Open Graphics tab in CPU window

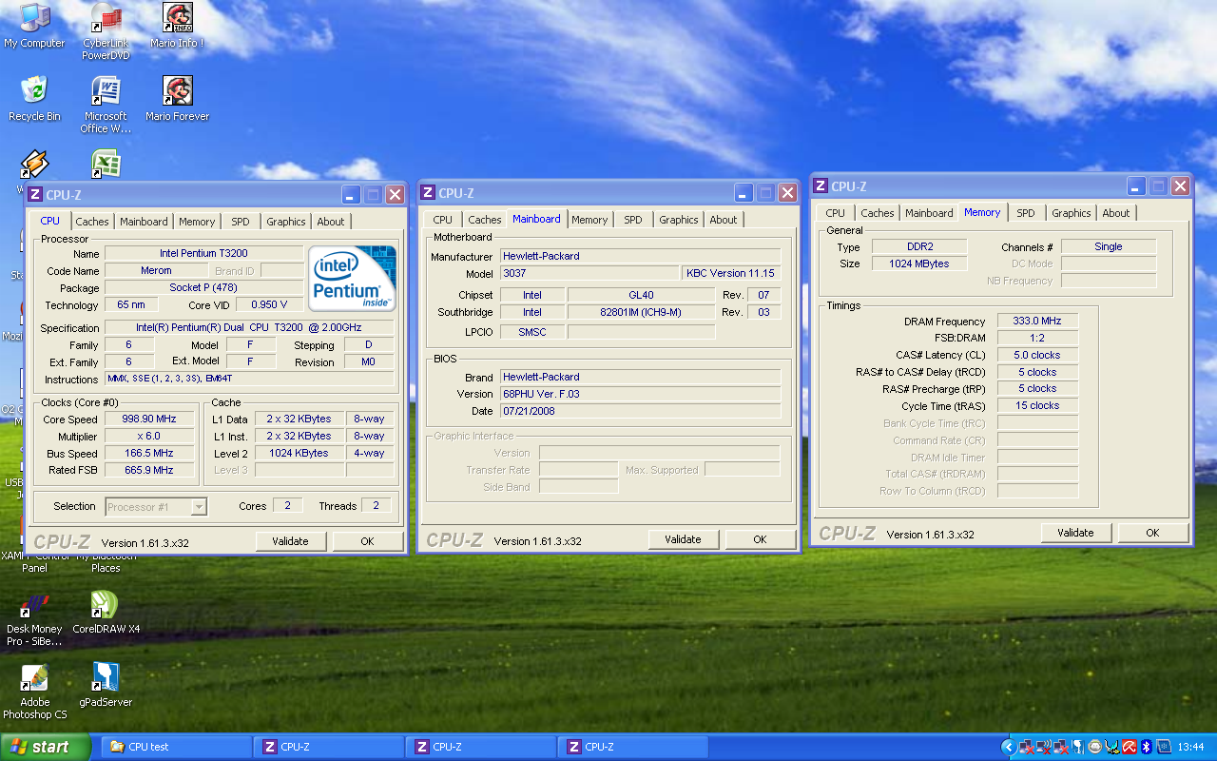coord(286,222)
